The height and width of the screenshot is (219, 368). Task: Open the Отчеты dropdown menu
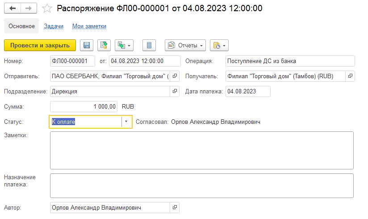click(x=185, y=45)
